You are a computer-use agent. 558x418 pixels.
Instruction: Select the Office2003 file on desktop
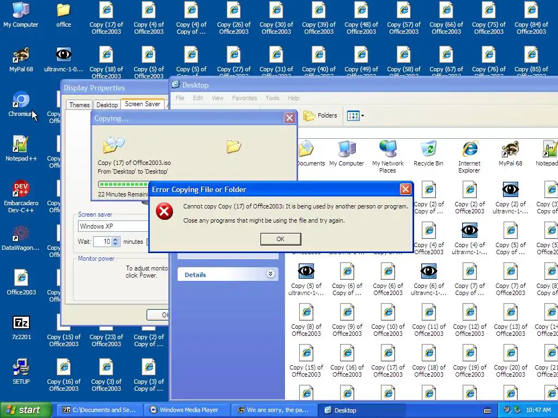tap(21, 283)
